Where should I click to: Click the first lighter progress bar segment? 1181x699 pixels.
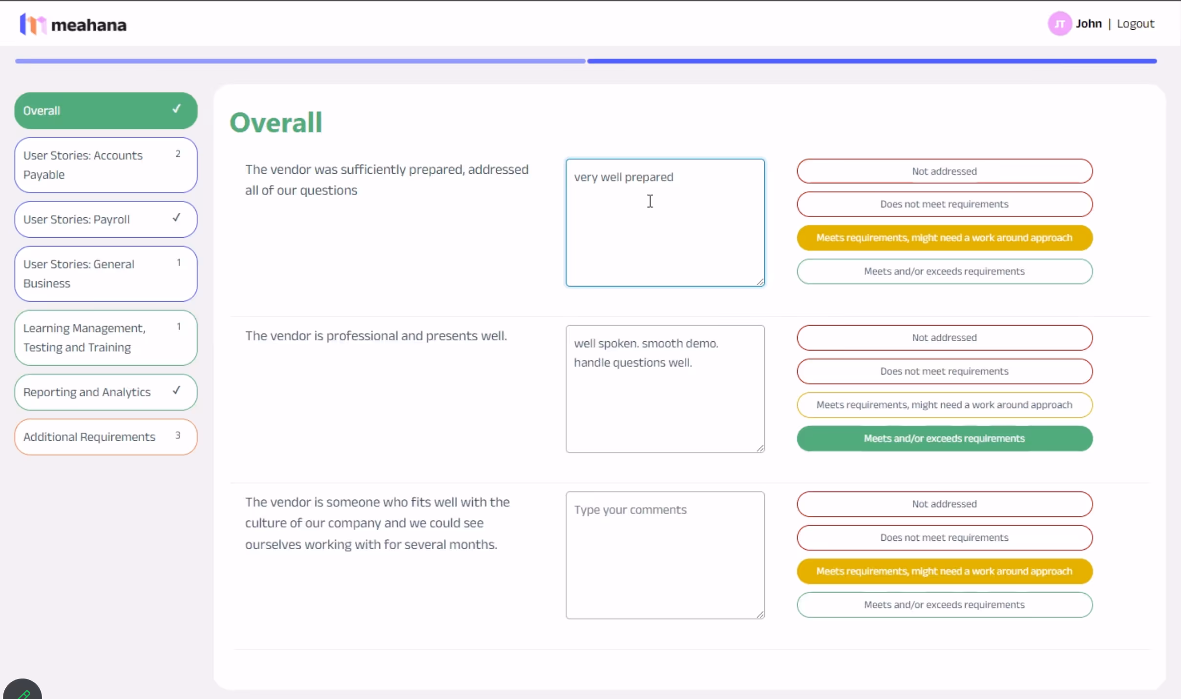(300, 61)
